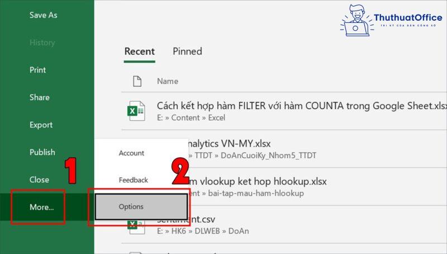Close the current workbook via Close

coord(39,180)
